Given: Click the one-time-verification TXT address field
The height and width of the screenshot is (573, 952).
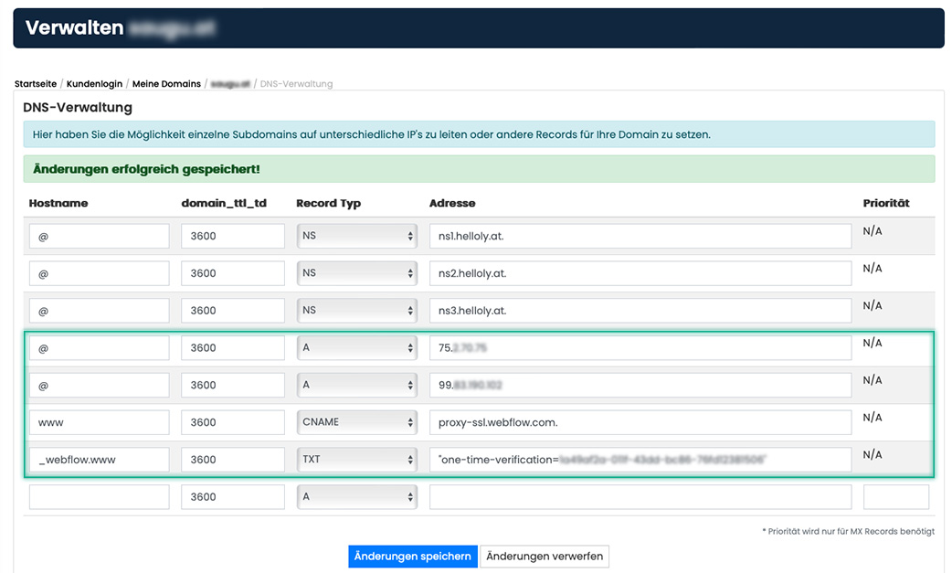Looking at the screenshot, I should (x=640, y=460).
